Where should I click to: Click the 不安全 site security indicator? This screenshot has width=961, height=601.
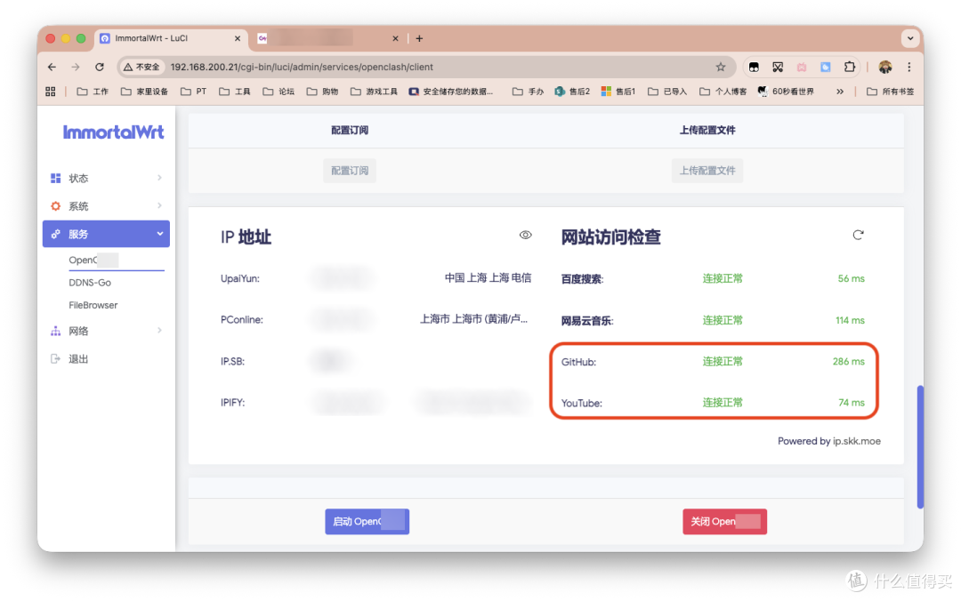pyautogui.click(x=142, y=67)
